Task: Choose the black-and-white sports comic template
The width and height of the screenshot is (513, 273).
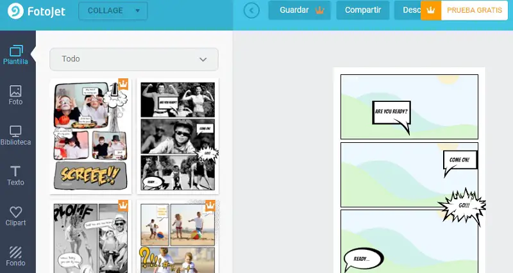Action: (x=178, y=136)
